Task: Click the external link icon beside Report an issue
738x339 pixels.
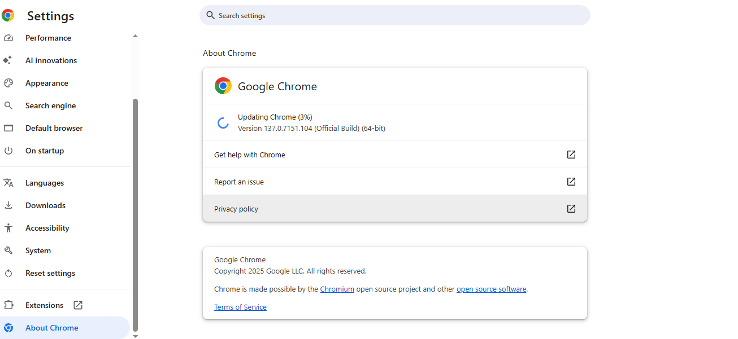Action: click(x=571, y=181)
